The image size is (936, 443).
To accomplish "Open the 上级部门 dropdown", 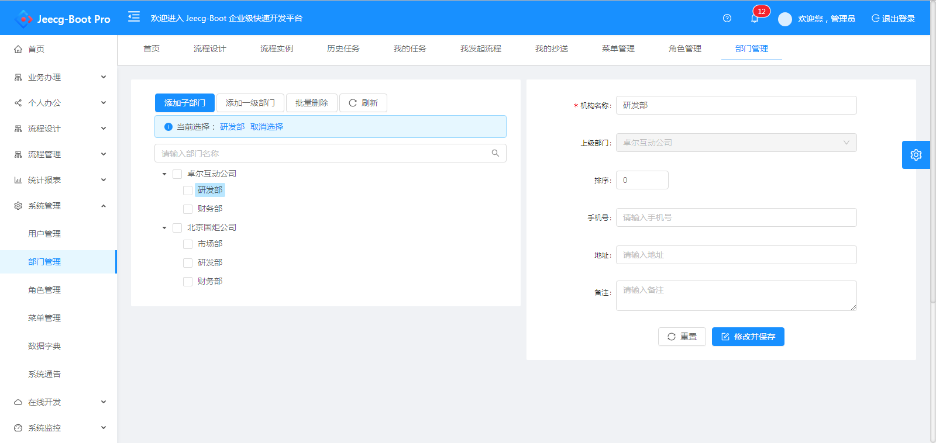I will (736, 143).
